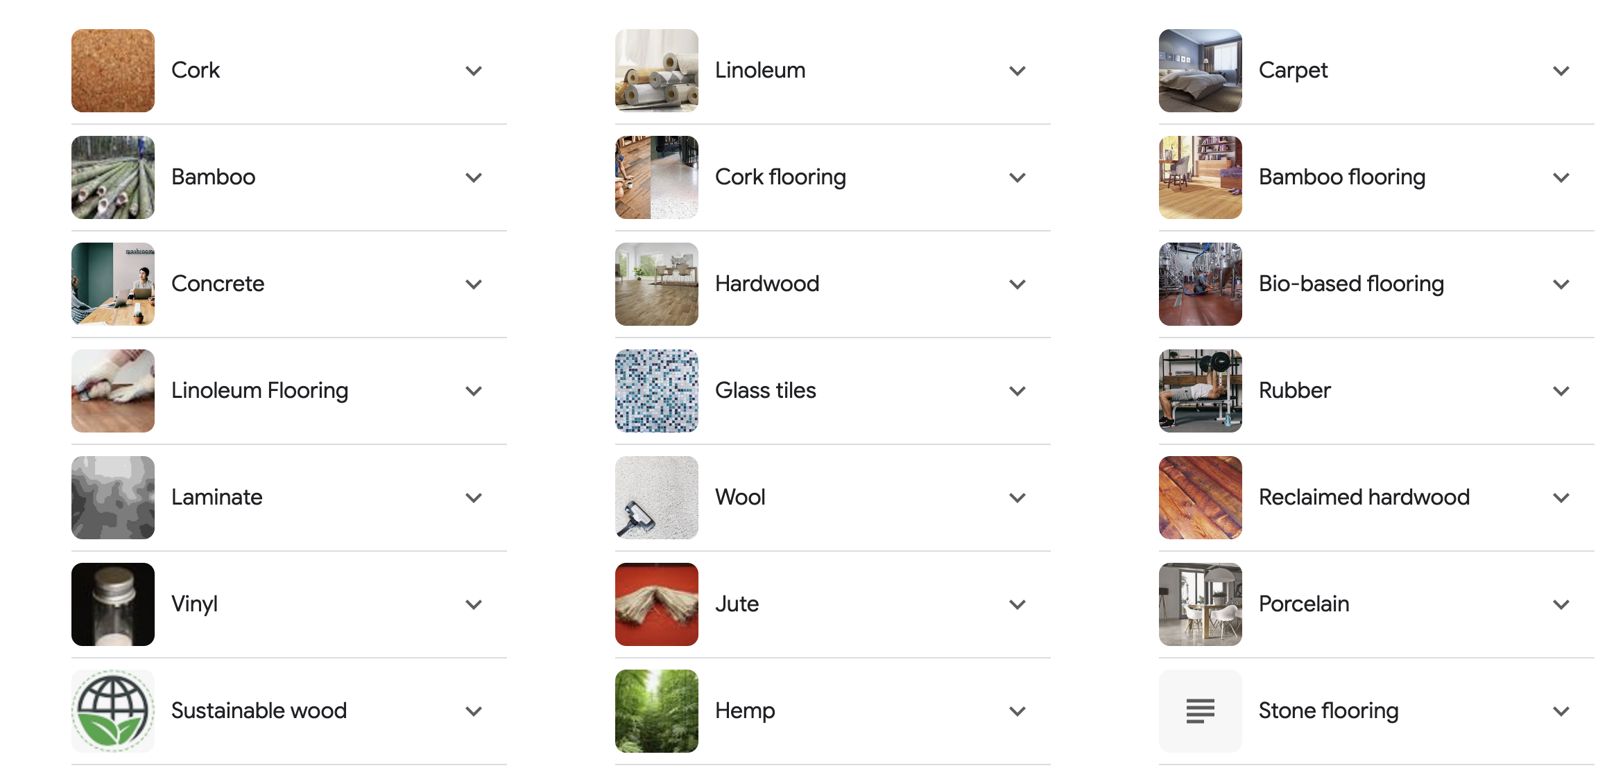The width and height of the screenshot is (1598, 768).
Task: Expand the Linoleum entry
Action: pyautogui.click(x=1017, y=70)
